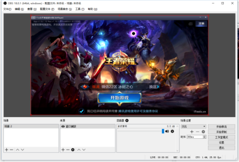
Task: Click the 工作室模式 button
Action: [x=221, y=137]
